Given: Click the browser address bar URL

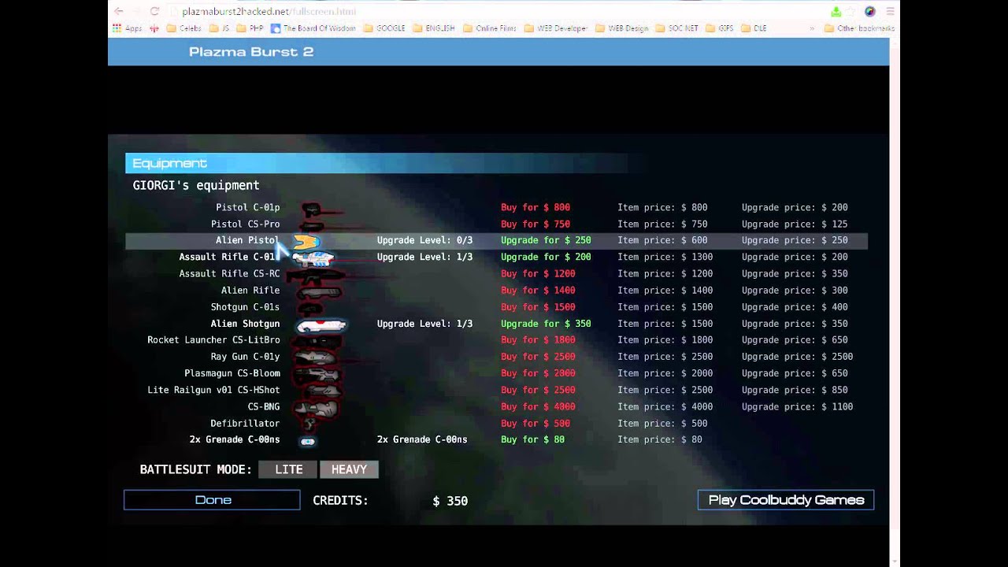Looking at the screenshot, I should click(x=269, y=12).
